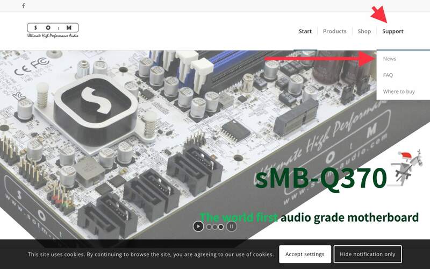Image resolution: width=430 pixels, height=269 pixels.
Task: Click the slideshow pause button
Action: coord(232,226)
